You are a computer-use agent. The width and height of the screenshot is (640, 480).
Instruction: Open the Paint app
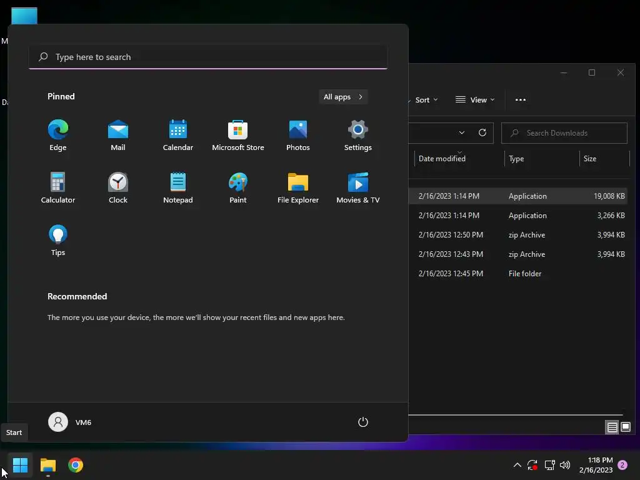pyautogui.click(x=238, y=187)
